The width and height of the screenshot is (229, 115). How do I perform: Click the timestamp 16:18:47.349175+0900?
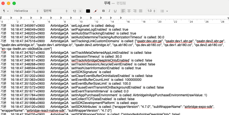[x=28, y=72]
